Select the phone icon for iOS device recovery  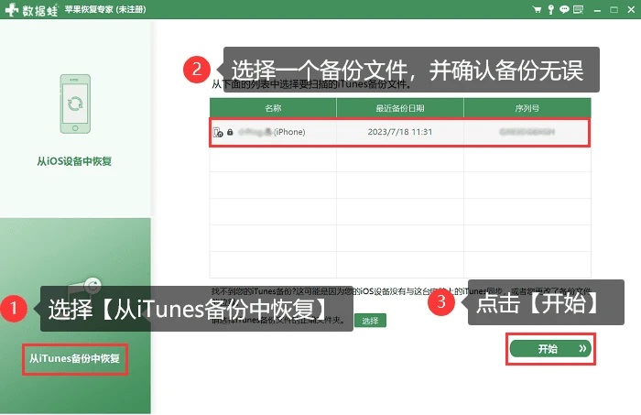[x=75, y=104]
